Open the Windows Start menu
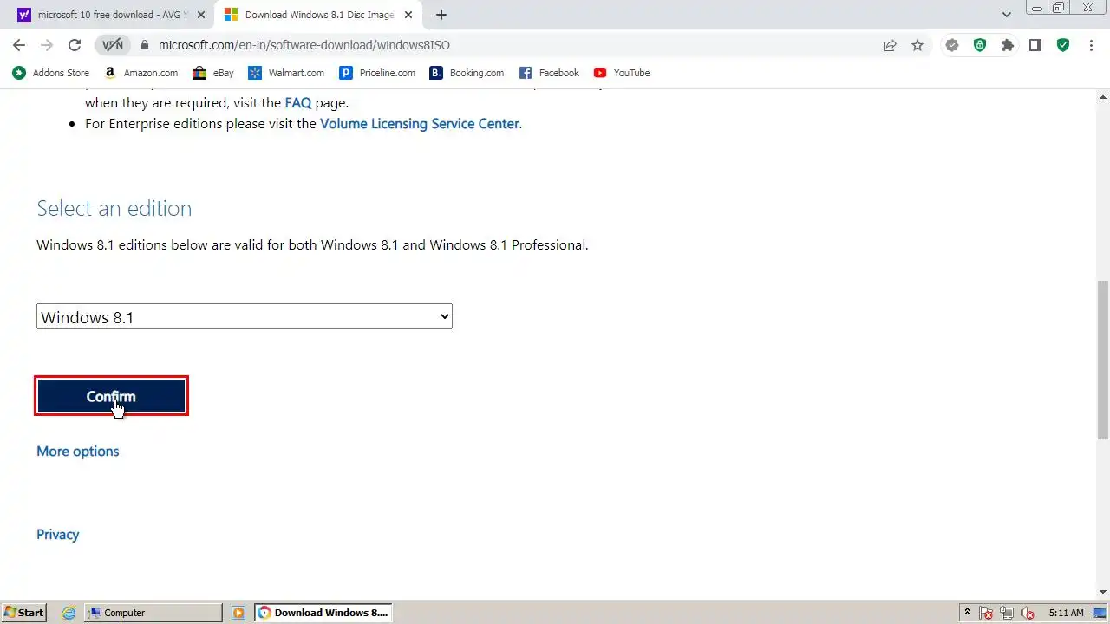1110x624 pixels. tap(23, 613)
